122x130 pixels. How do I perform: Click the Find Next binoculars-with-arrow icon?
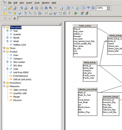pyautogui.click(x=51, y=8)
